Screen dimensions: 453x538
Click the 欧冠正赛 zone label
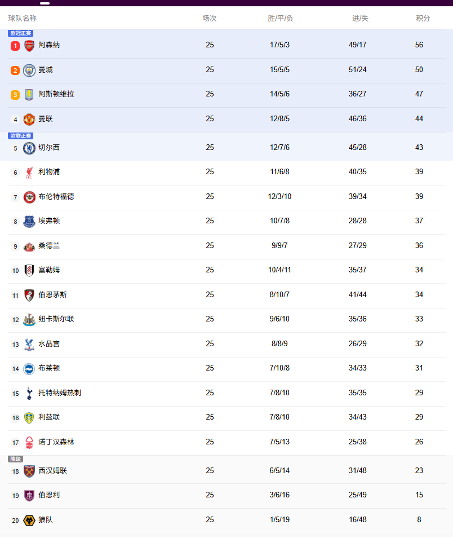click(x=21, y=33)
